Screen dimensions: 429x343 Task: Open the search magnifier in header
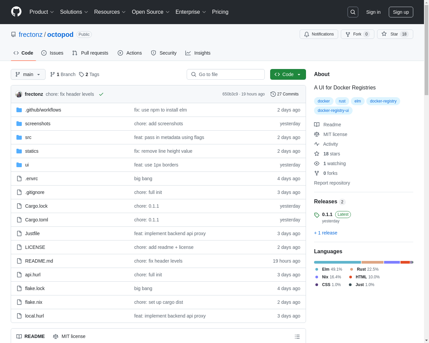point(353,12)
